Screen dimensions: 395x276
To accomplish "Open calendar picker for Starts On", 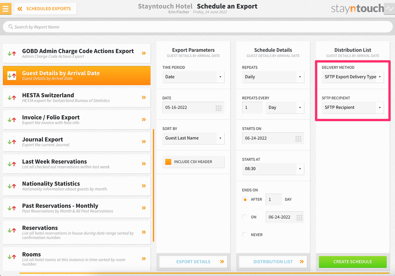I will pyautogui.click(x=298, y=139).
